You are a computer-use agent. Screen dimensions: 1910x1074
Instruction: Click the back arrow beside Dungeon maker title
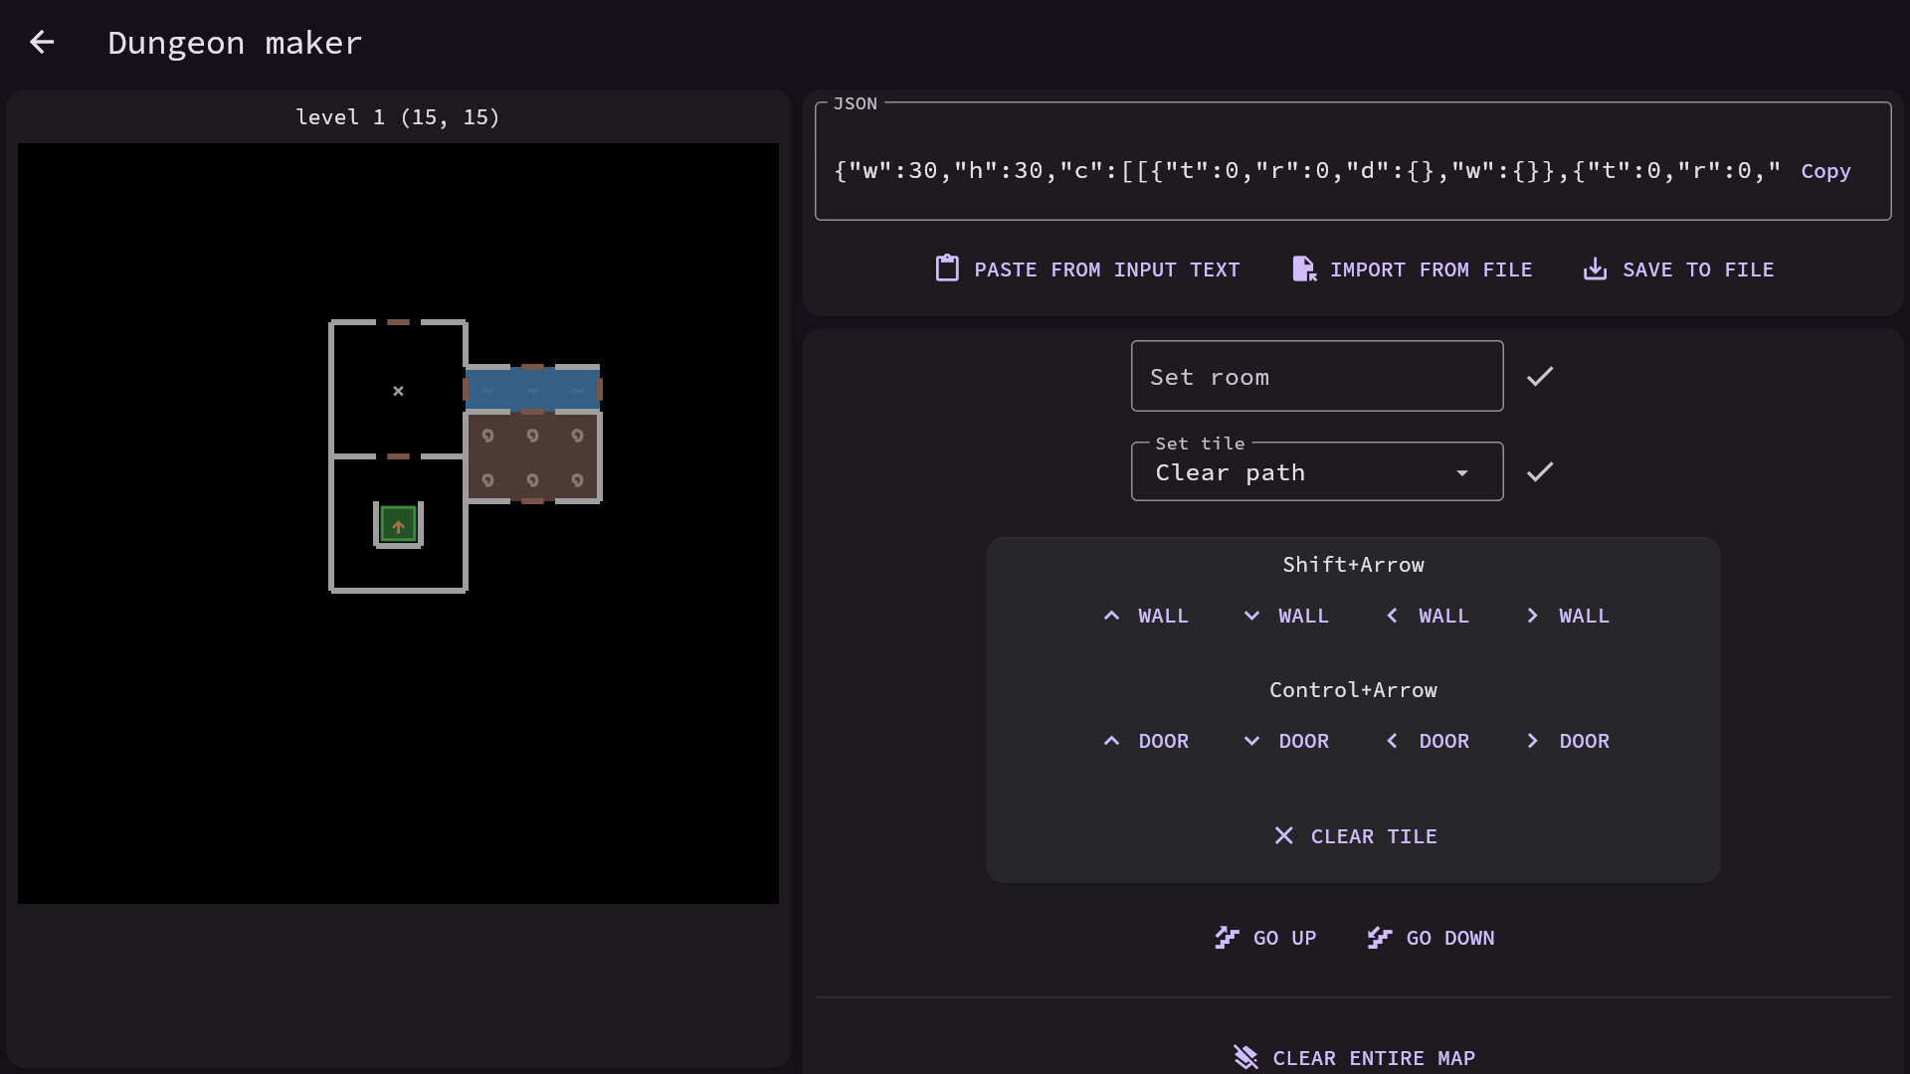42,42
